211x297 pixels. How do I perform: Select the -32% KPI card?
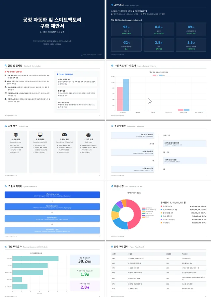click(x=126, y=45)
